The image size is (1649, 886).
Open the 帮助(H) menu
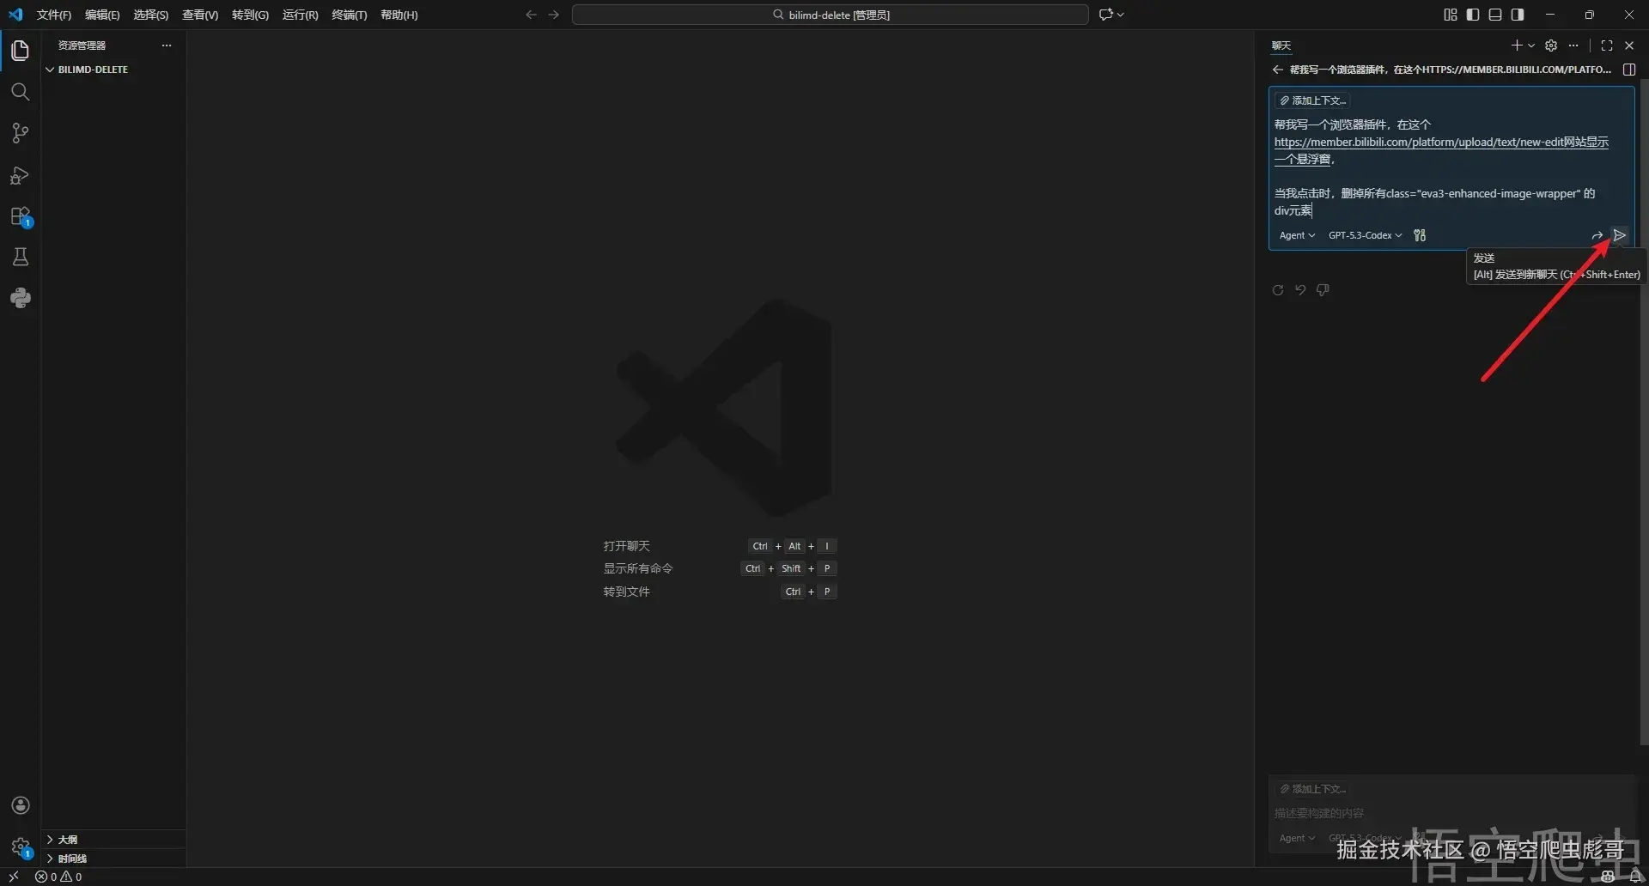(x=399, y=15)
